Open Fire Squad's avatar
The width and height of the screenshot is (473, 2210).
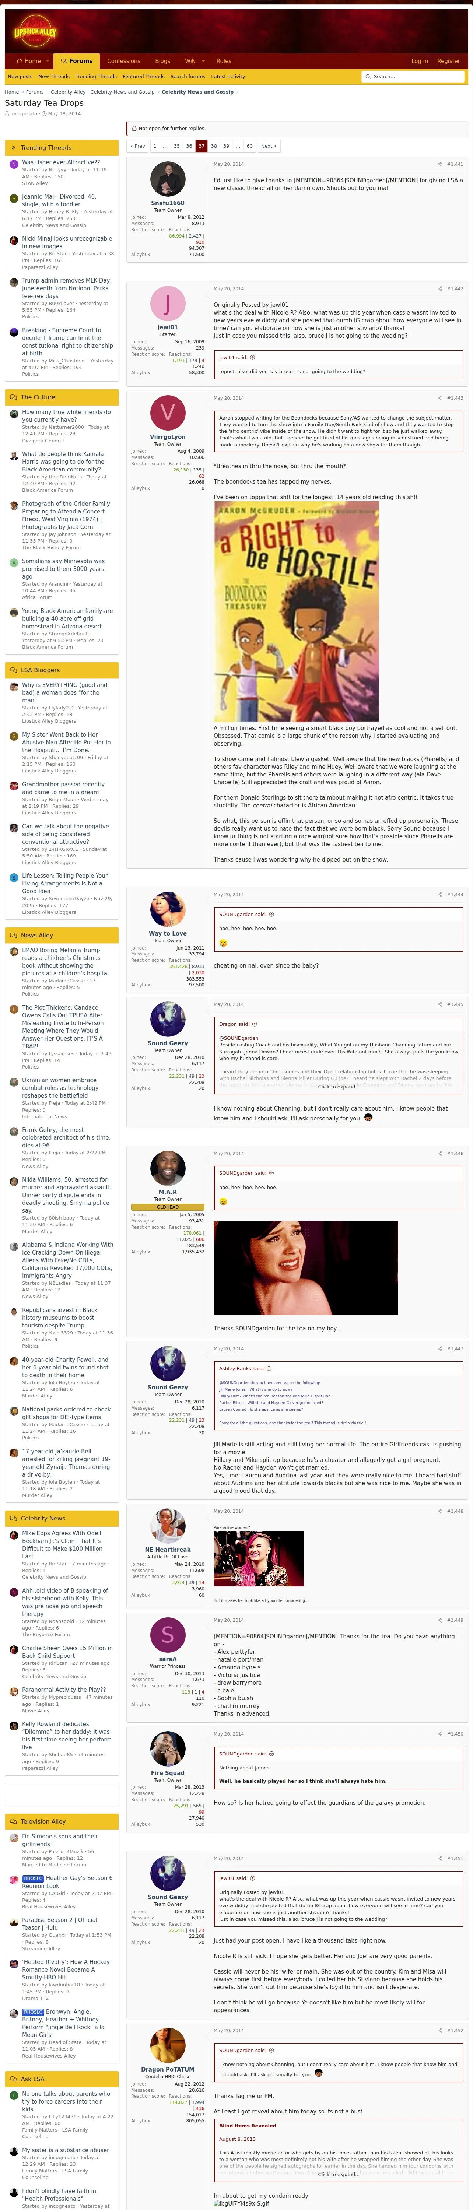167,1749
